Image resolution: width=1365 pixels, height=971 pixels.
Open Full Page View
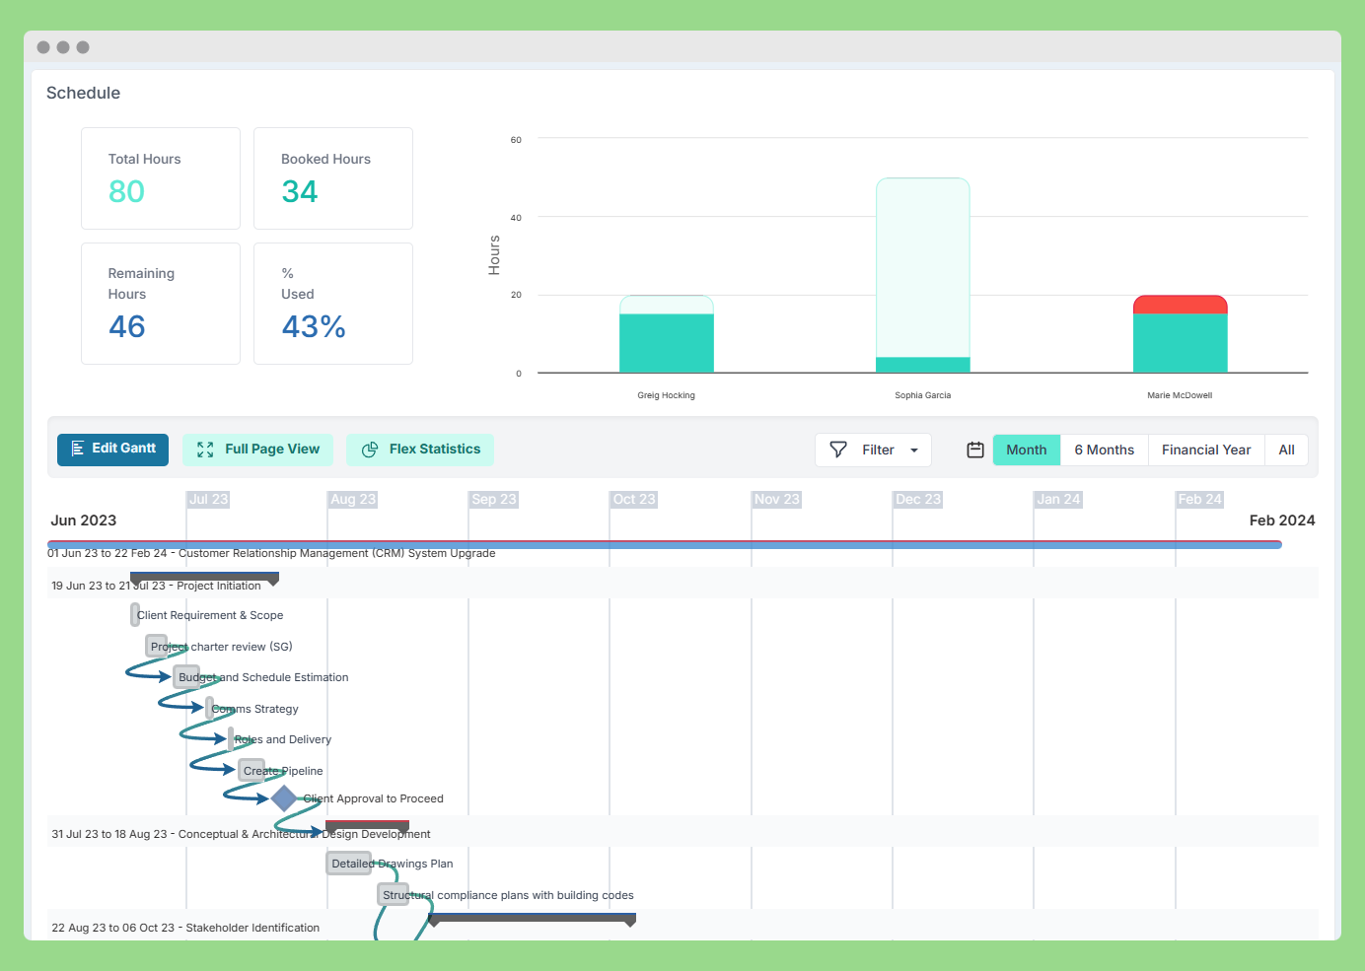point(258,450)
